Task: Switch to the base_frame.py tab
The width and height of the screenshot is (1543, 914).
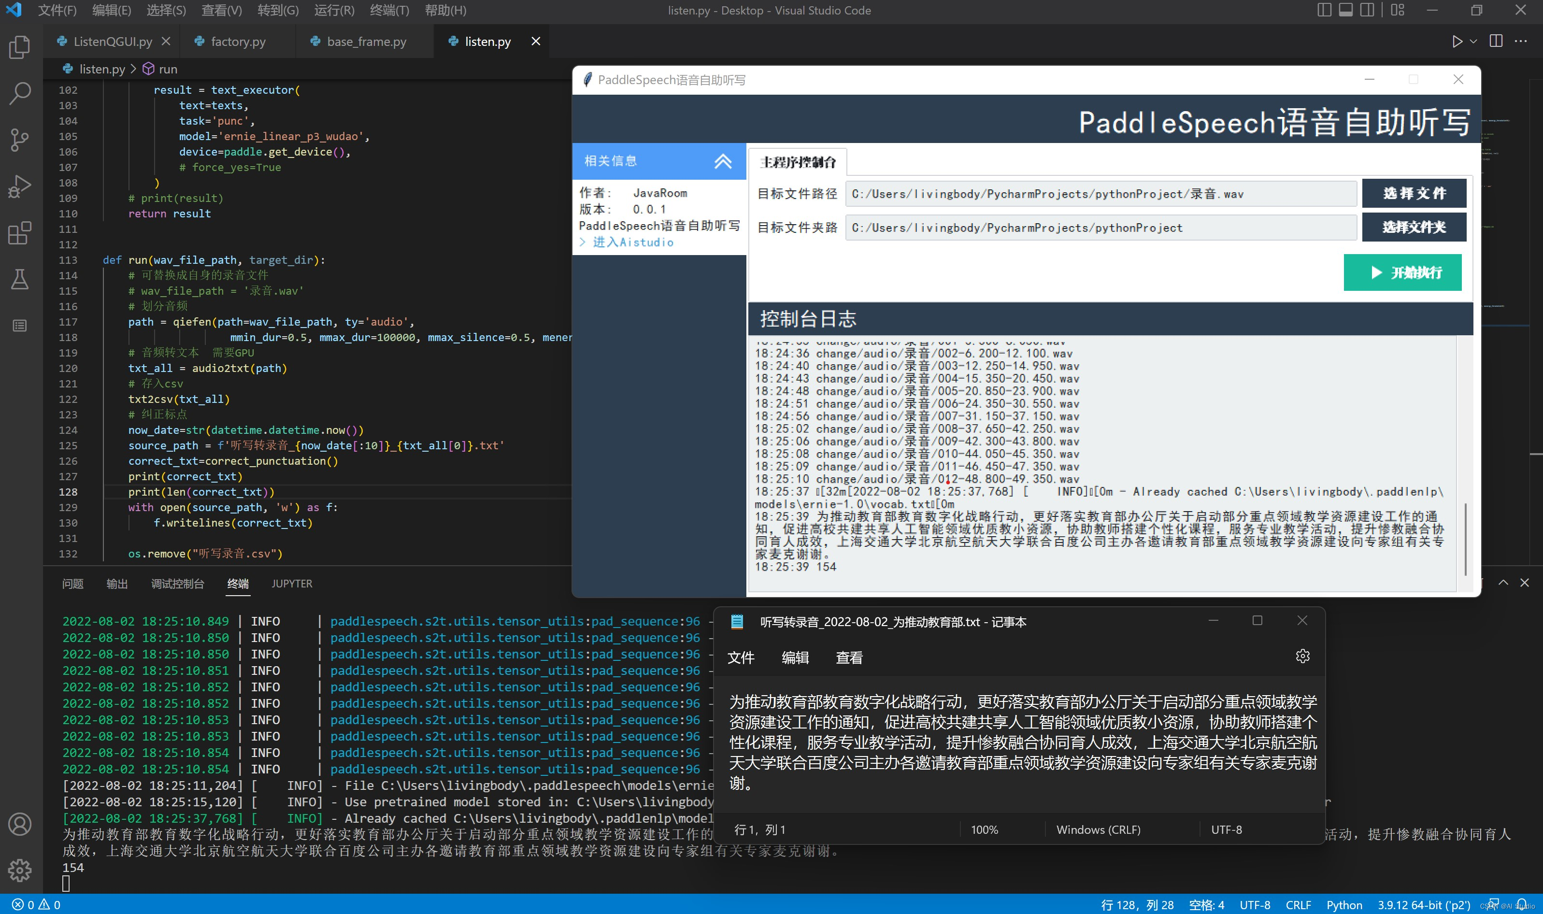Action: tap(366, 41)
